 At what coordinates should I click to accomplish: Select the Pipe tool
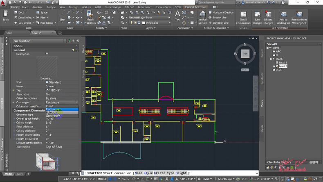point(41,18)
